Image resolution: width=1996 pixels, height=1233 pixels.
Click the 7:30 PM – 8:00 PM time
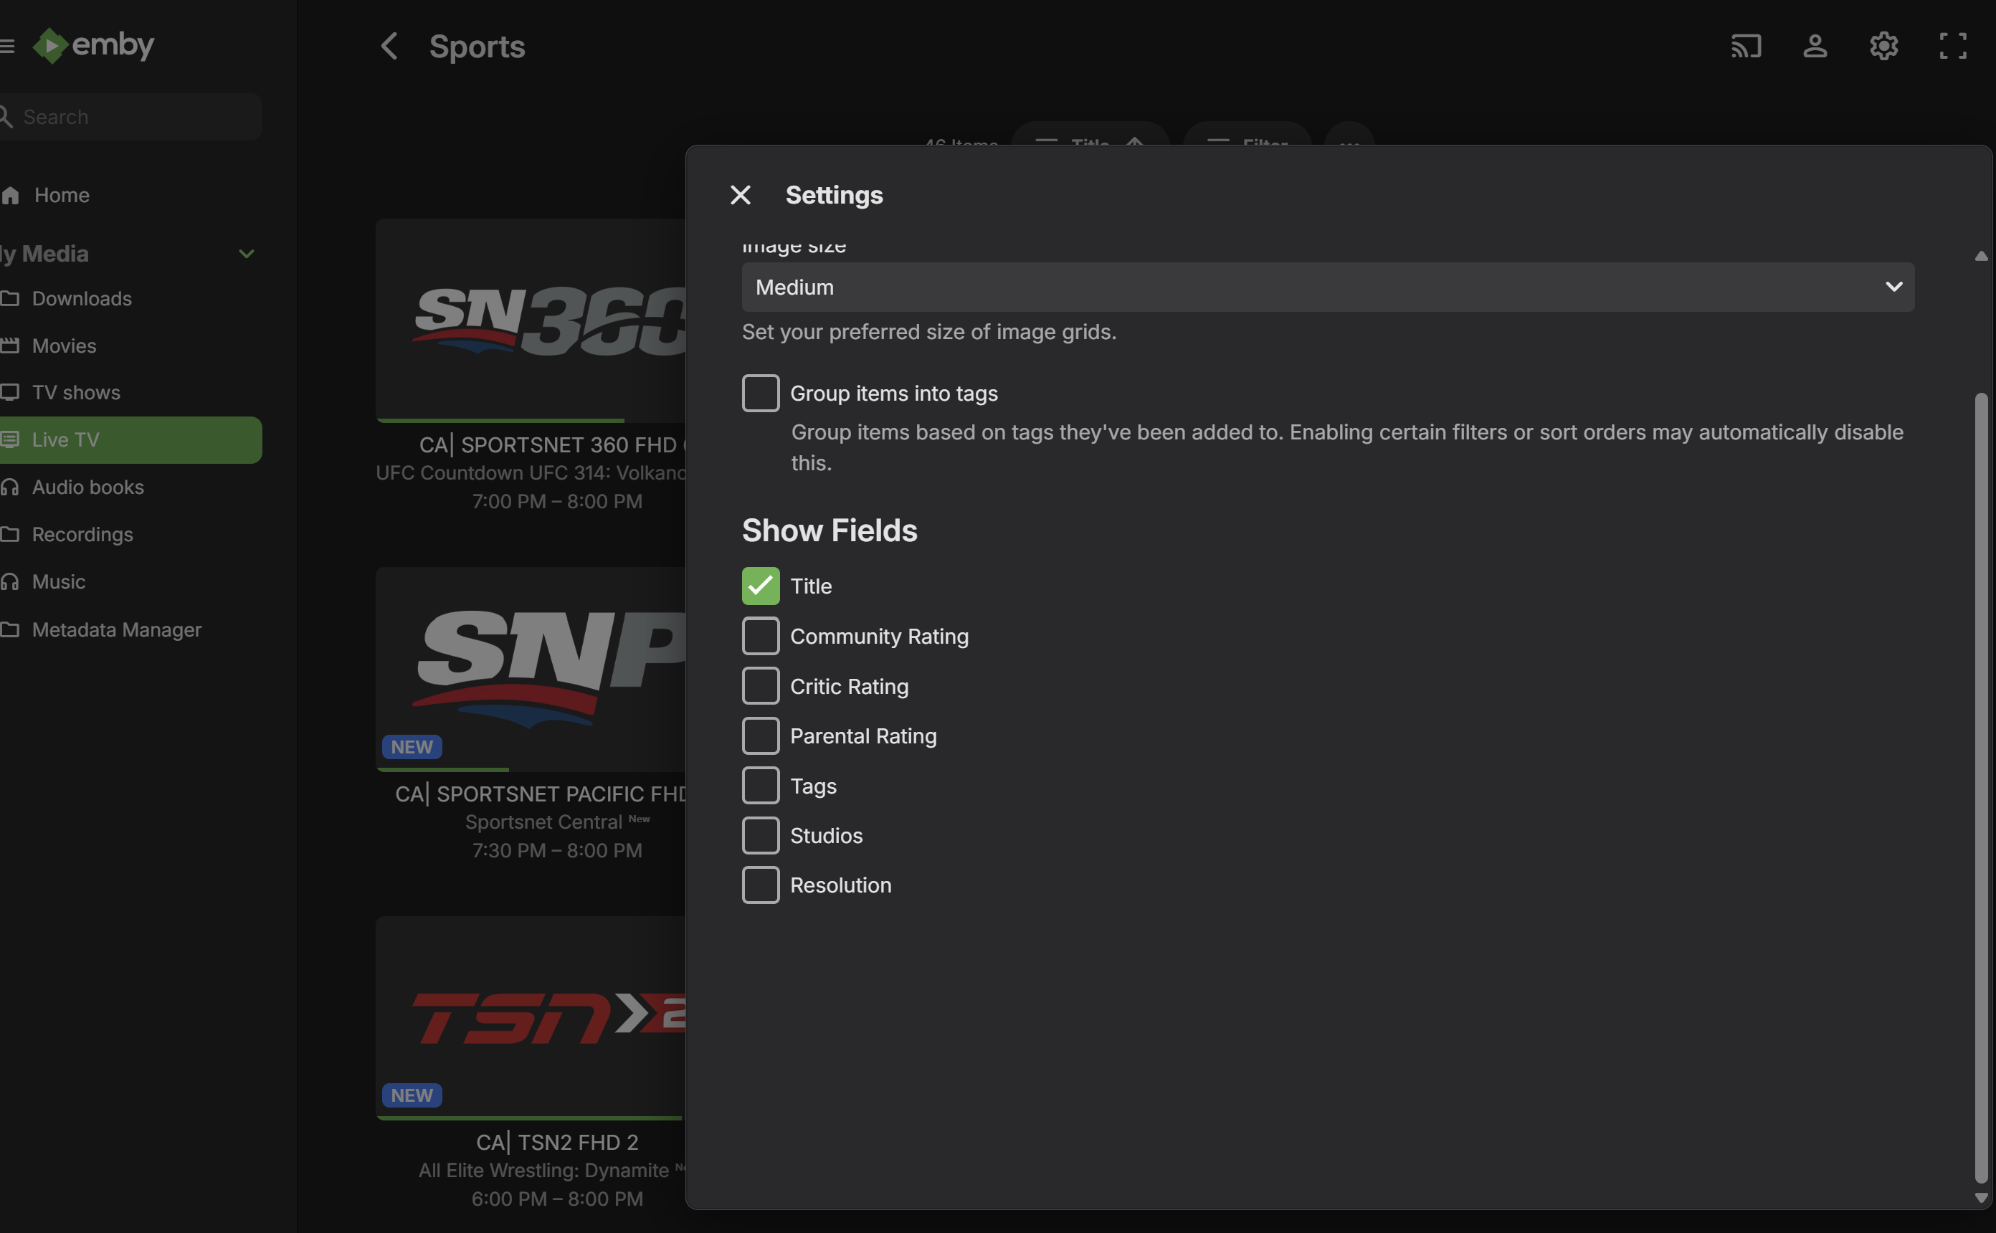coord(557,849)
